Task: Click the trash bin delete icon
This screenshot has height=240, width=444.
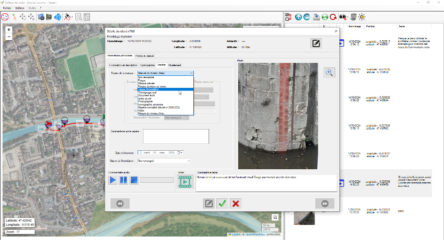Action: point(353,17)
